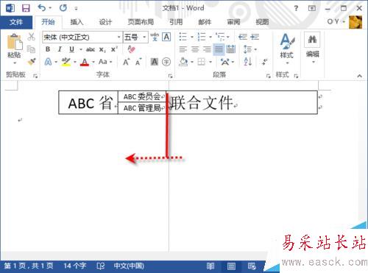The image size is (368, 273).
Task: Open the undo history dropdown arrow
Action: (50, 8)
